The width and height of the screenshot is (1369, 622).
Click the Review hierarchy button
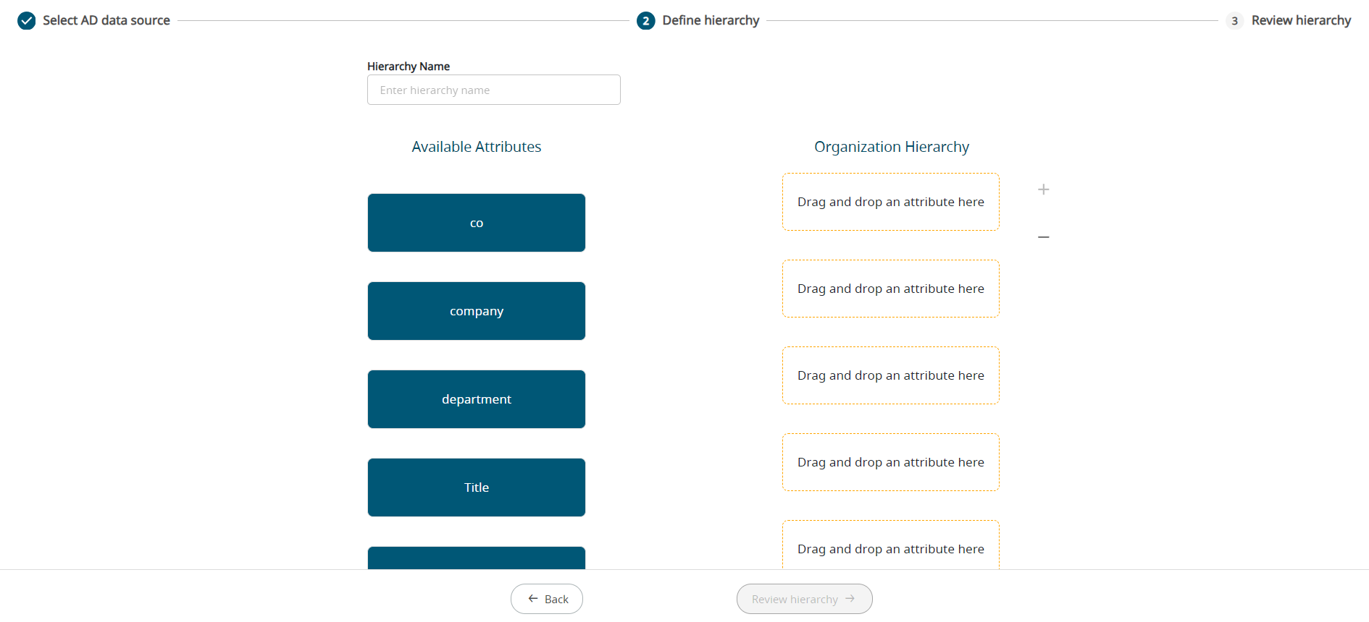(804, 599)
